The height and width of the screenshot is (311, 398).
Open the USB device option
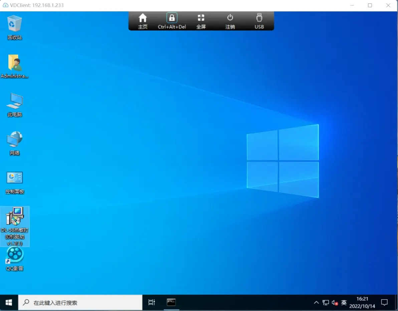259,21
